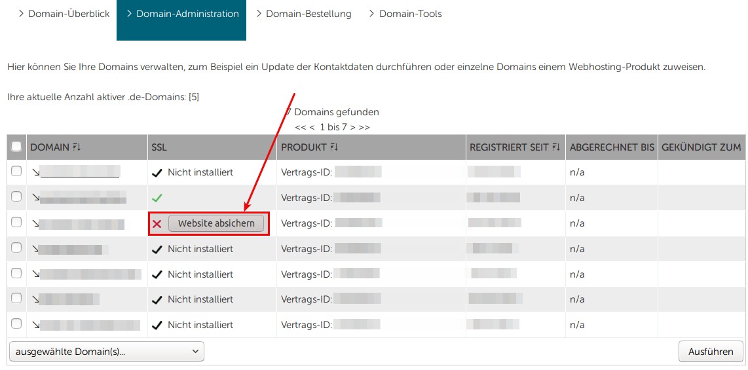Tick the checkbox of the sixth domain row
Image resolution: width=748 pixels, height=370 pixels.
pyautogui.click(x=16, y=298)
